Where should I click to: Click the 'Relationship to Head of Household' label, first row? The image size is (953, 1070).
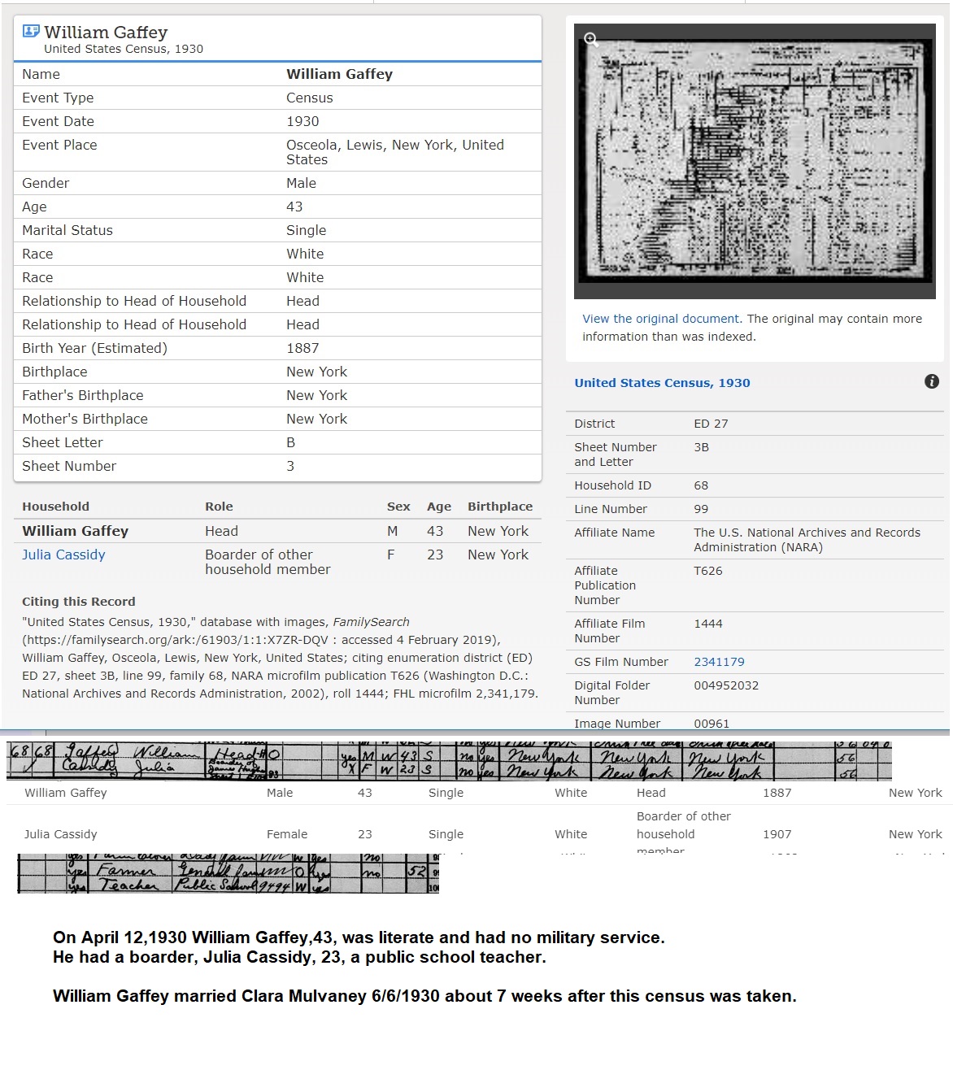point(134,301)
